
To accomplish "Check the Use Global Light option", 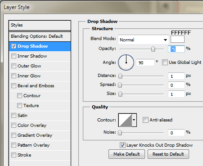I will 165,63.
